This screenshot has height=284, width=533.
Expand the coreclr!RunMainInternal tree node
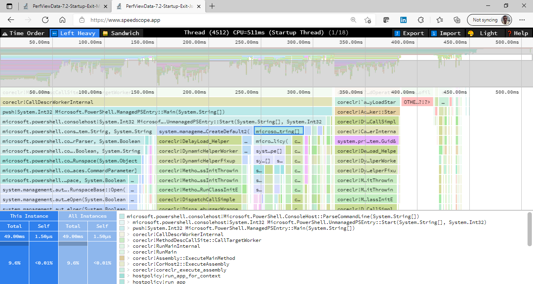129,246
